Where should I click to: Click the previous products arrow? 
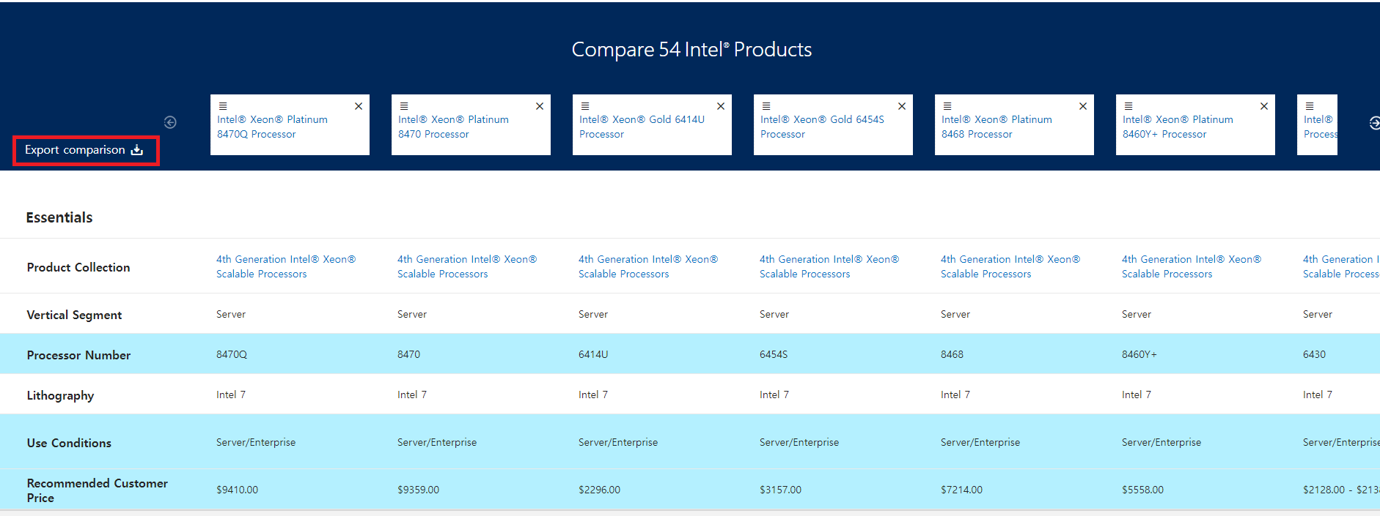point(170,122)
